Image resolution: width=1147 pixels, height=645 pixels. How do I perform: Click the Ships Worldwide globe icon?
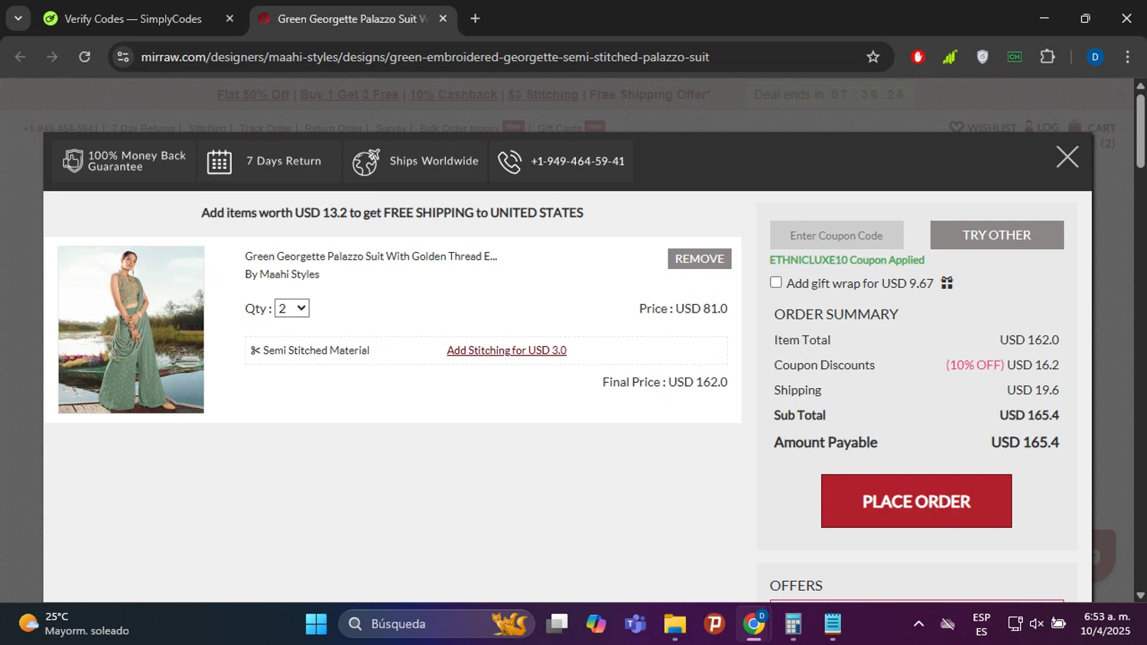tap(366, 161)
